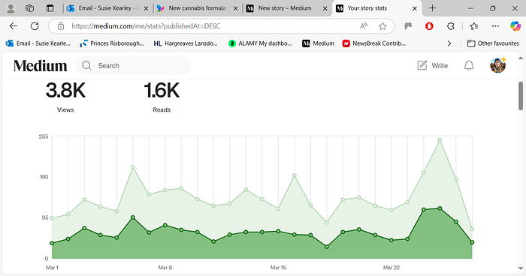Open the Princes Risborough bookmark
Screen dimensions: 526x276
click(112, 43)
